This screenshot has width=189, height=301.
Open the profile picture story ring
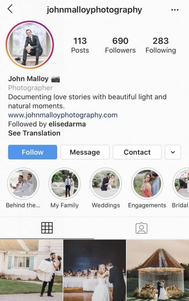click(30, 45)
